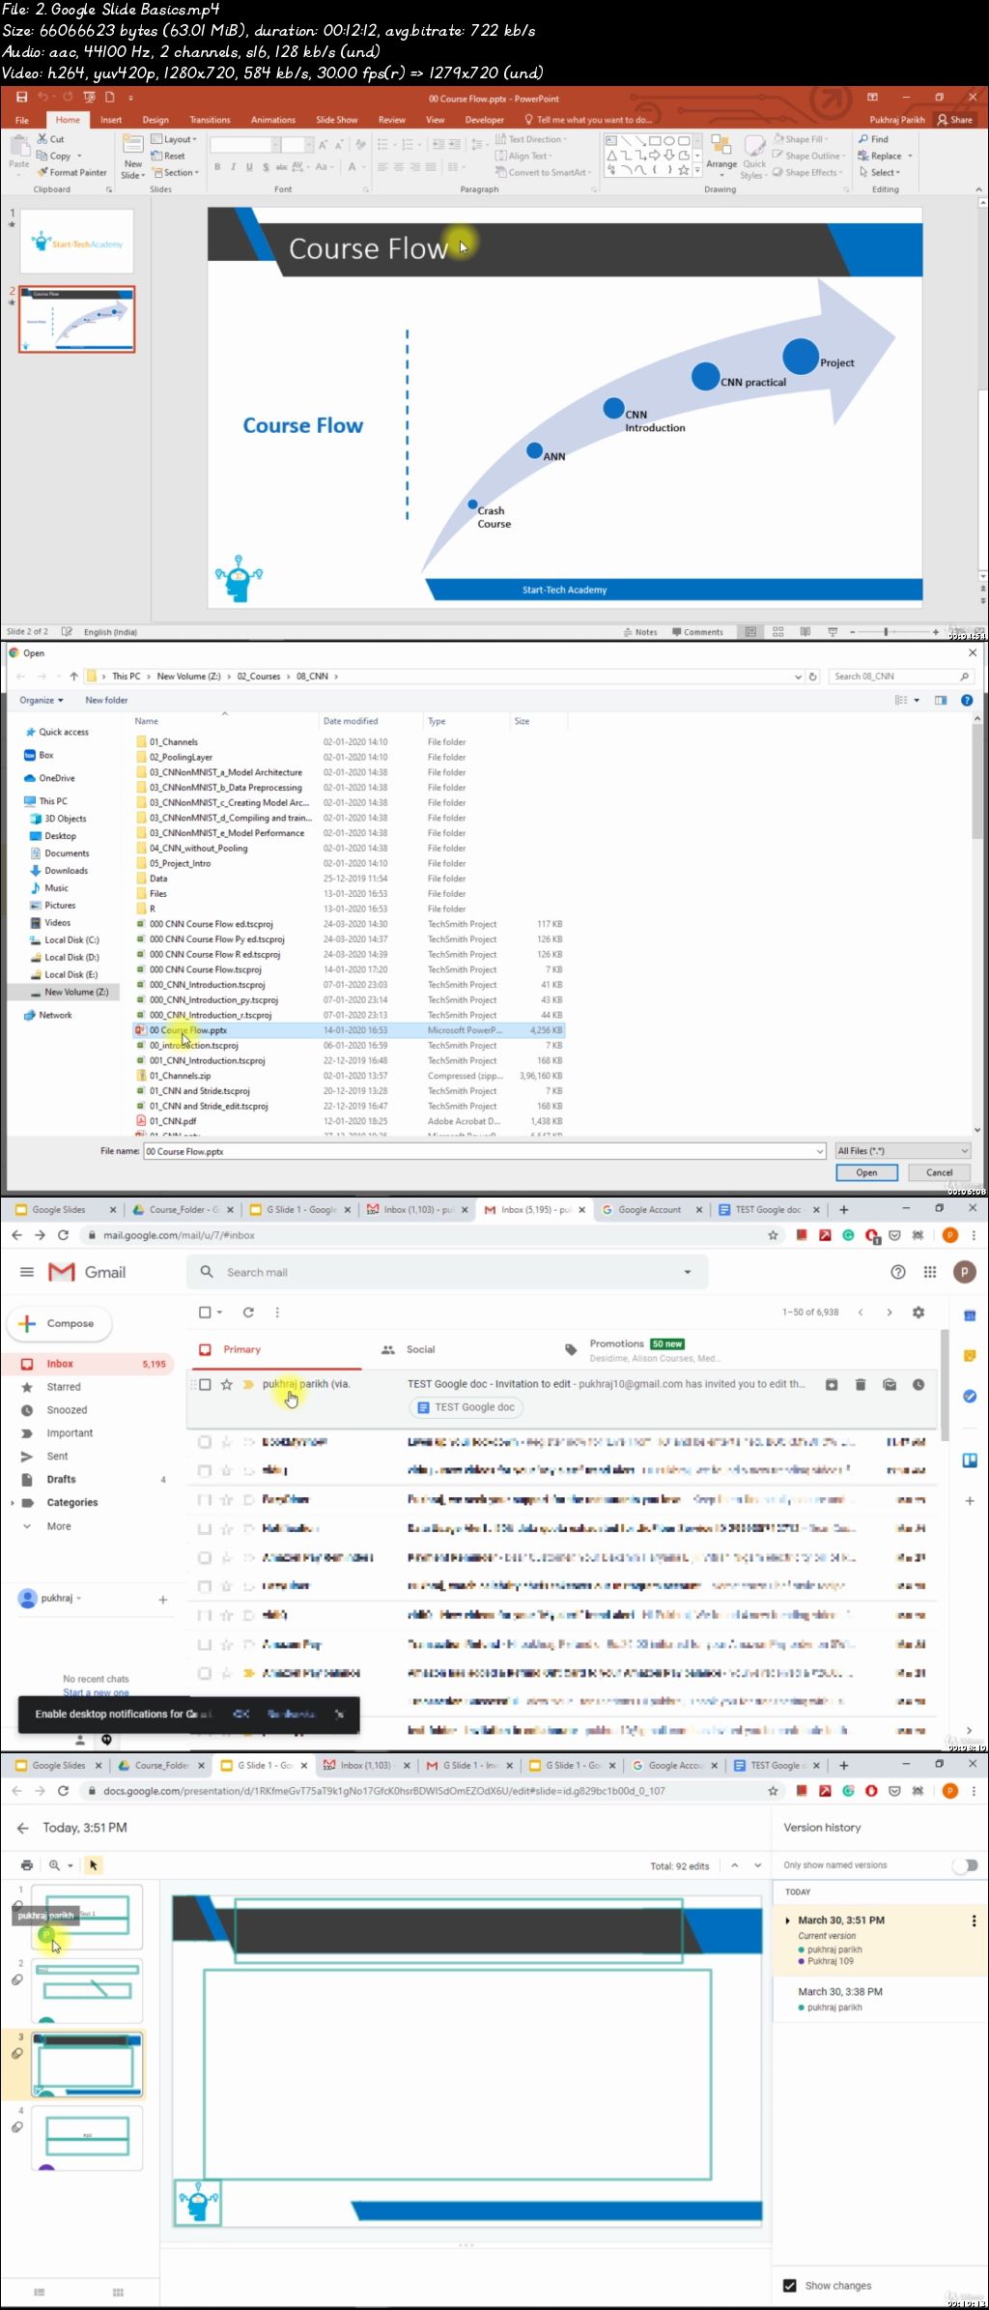Toggle Only show named versions switch
Screen dimensions: 989x2310
click(965, 1865)
